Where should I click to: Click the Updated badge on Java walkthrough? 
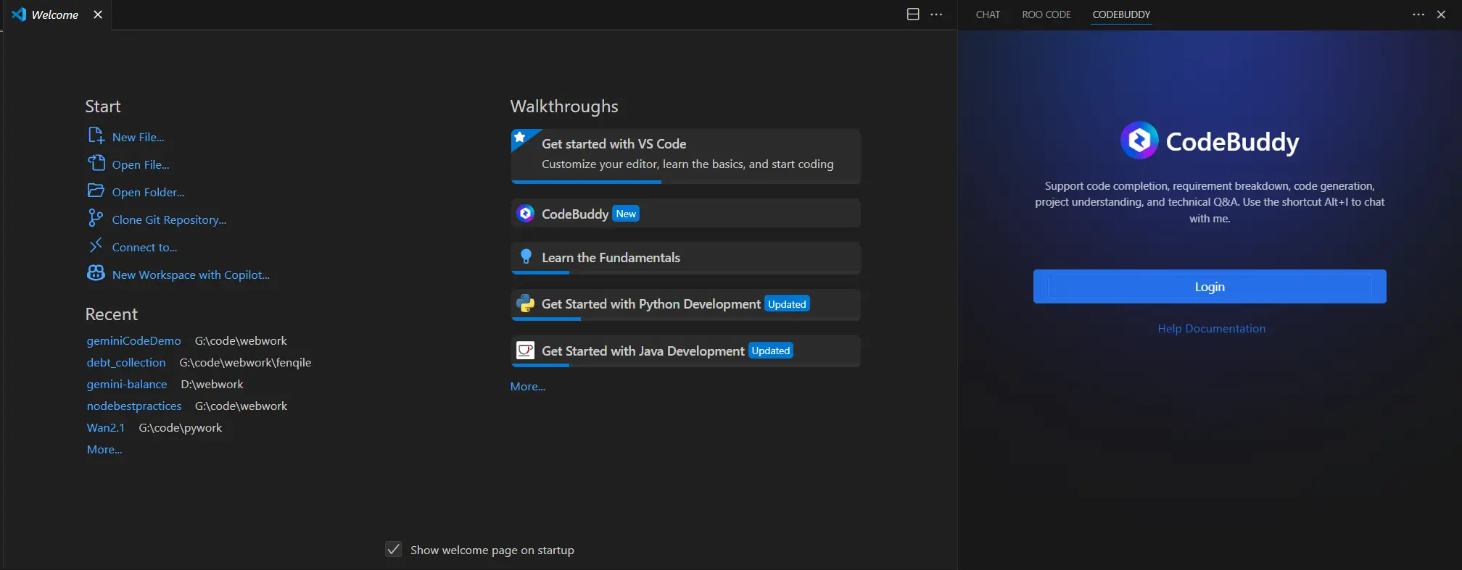[x=770, y=351]
